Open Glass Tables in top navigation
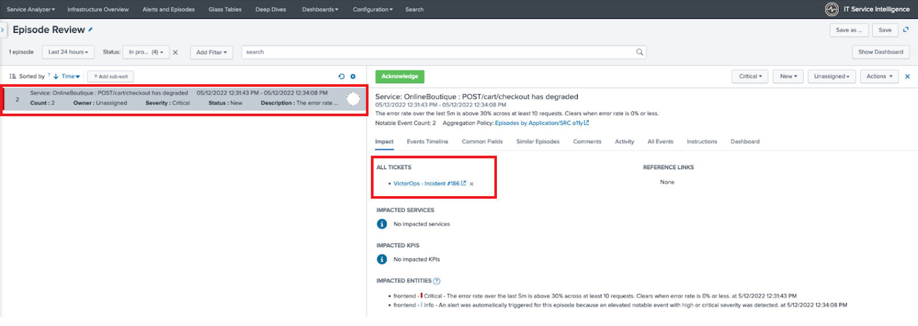The width and height of the screenshot is (918, 326). point(225,9)
